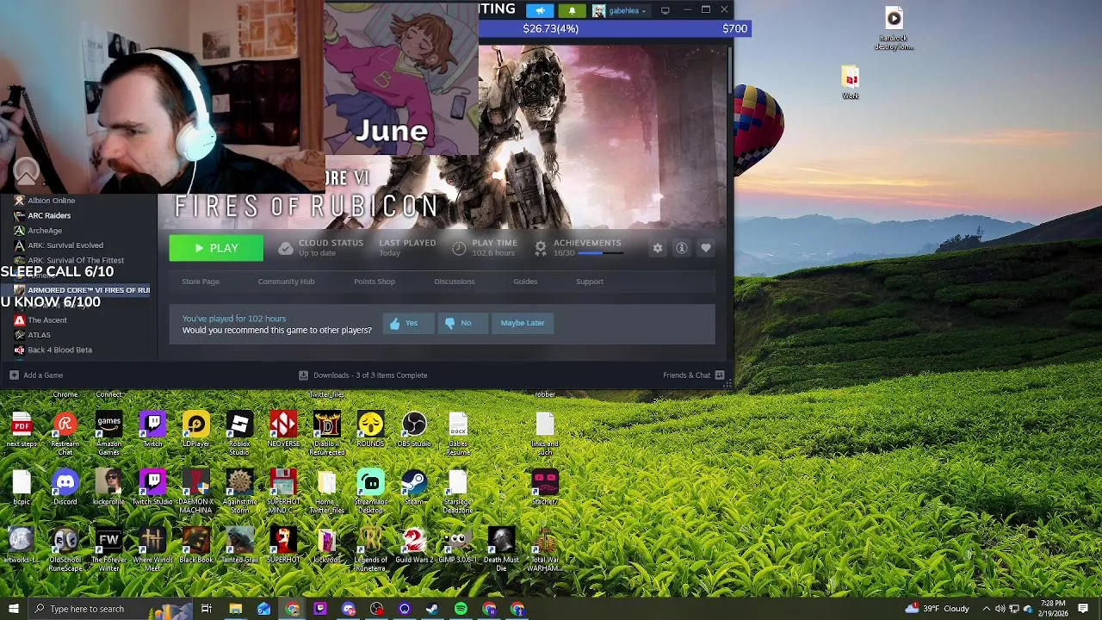Select the Roblox Studio desktop icon
This screenshot has width=1102, height=620.
[x=239, y=433]
